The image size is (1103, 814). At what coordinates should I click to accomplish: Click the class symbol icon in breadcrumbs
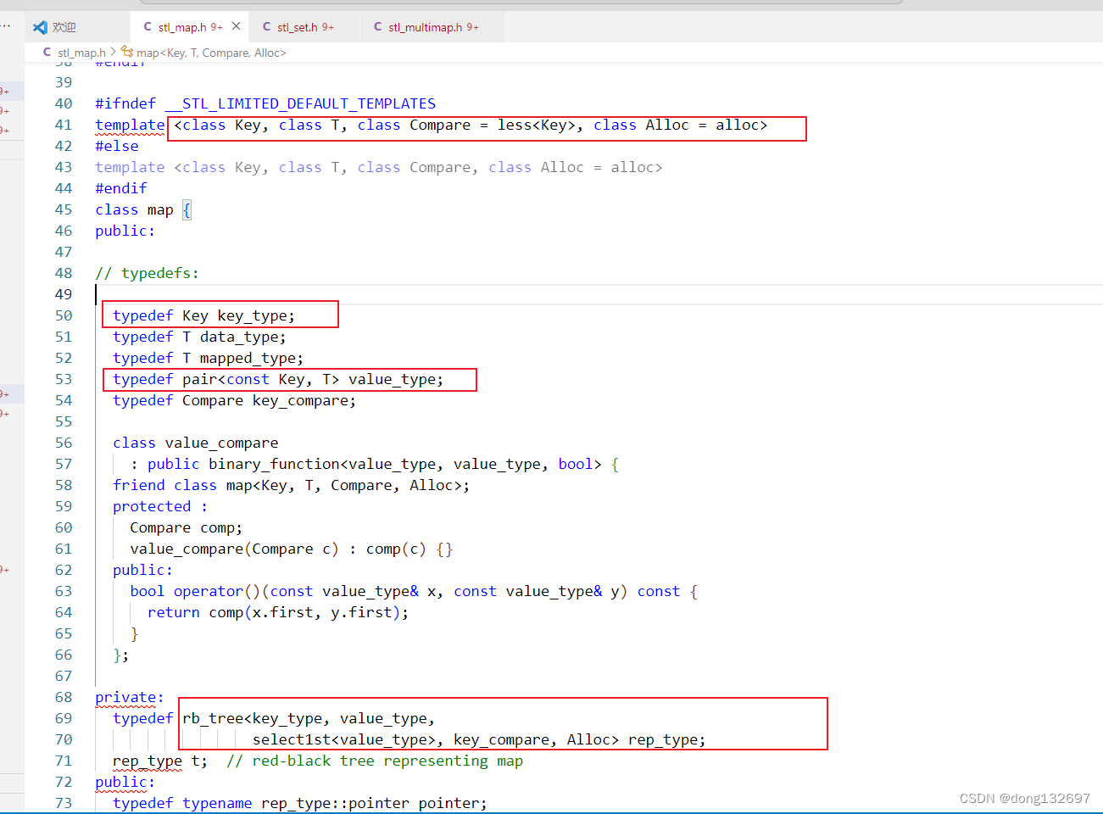coord(127,52)
